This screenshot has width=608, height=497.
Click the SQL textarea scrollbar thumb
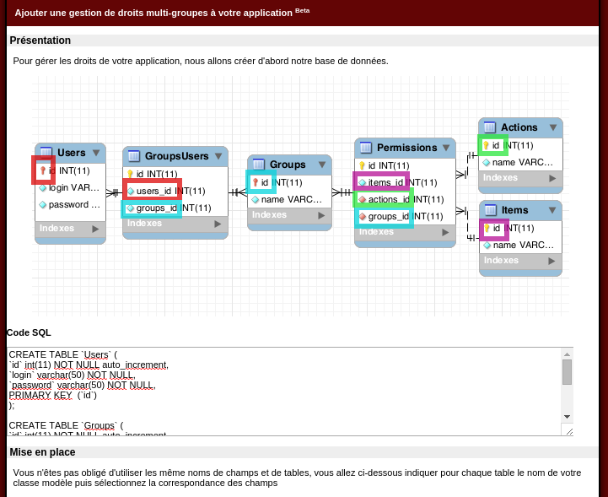pyautogui.click(x=567, y=371)
